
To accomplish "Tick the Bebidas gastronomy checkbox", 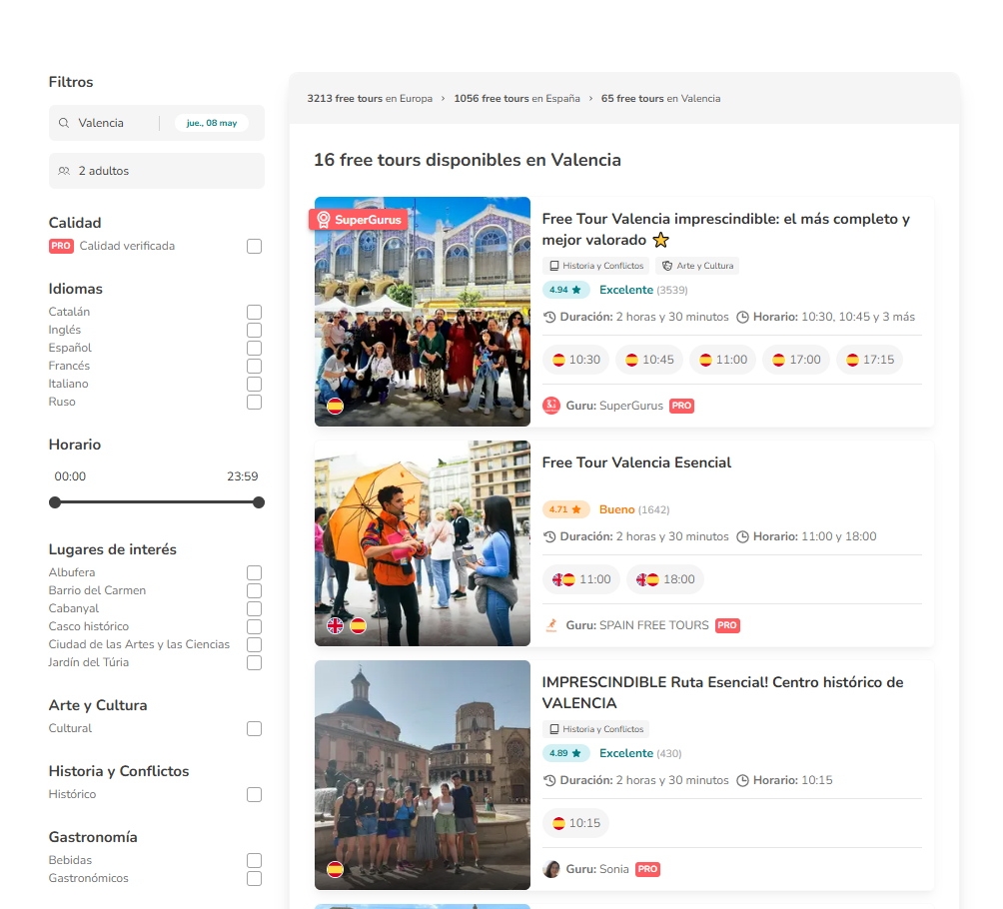I will (254, 860).
